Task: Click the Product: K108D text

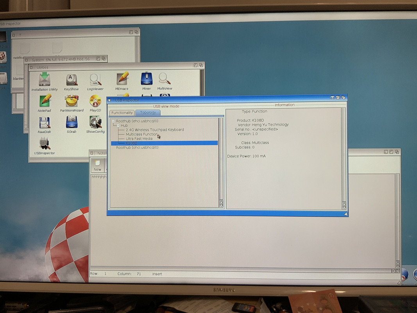Action: [250, 120]
